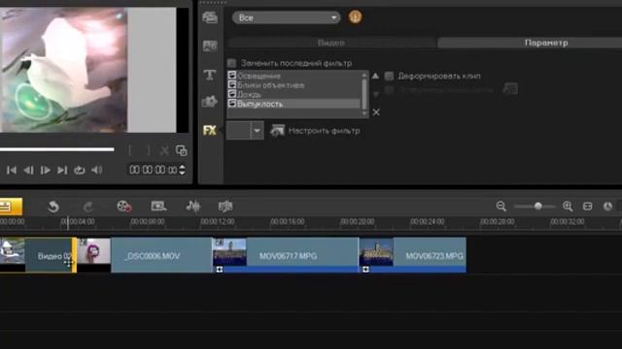Move selected filter up with arrow
The height and width of the screenshot is (349, 622).
tap(375, 76)
